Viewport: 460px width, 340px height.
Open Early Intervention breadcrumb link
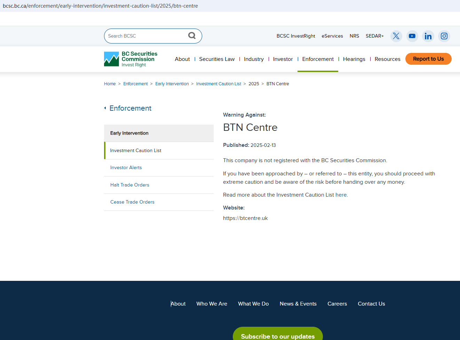(x=172, y=84)
